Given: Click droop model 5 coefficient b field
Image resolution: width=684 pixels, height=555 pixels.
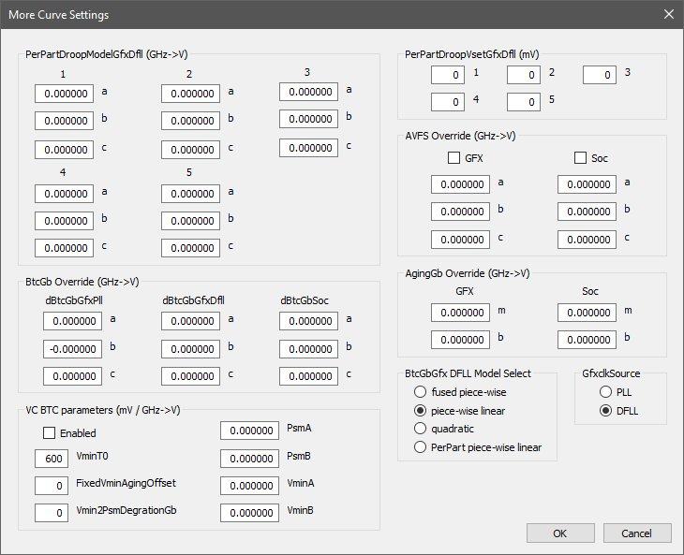Looking at the screenshot, I should (190, 221).
